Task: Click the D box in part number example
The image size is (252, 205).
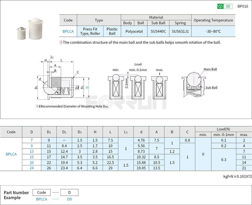Action: pos(69,192)
